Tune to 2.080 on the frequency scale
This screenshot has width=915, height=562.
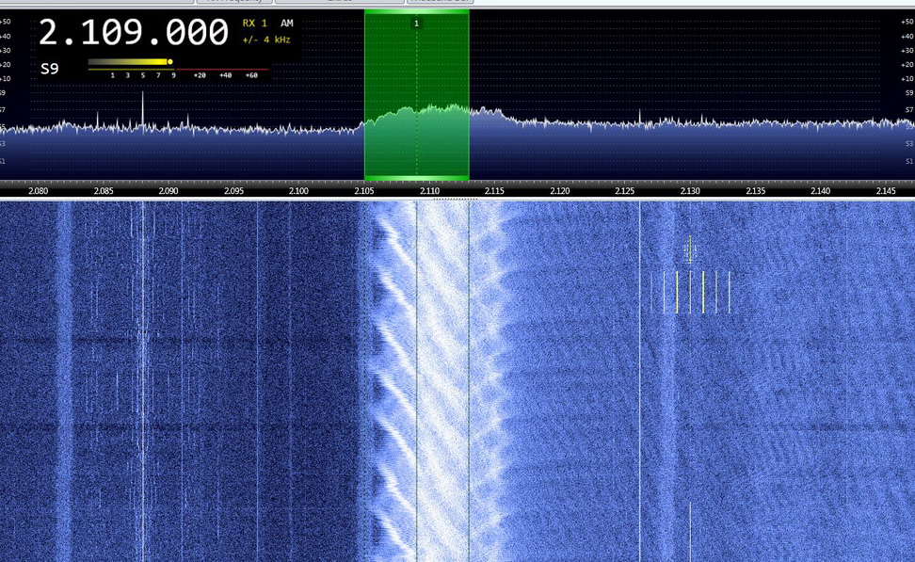tap(39, 191)
